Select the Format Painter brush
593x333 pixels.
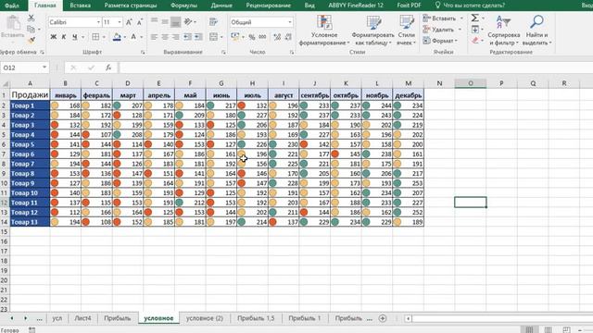coord(31,40)
